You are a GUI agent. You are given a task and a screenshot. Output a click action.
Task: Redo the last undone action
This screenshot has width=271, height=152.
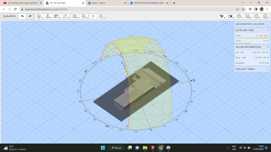30,16
